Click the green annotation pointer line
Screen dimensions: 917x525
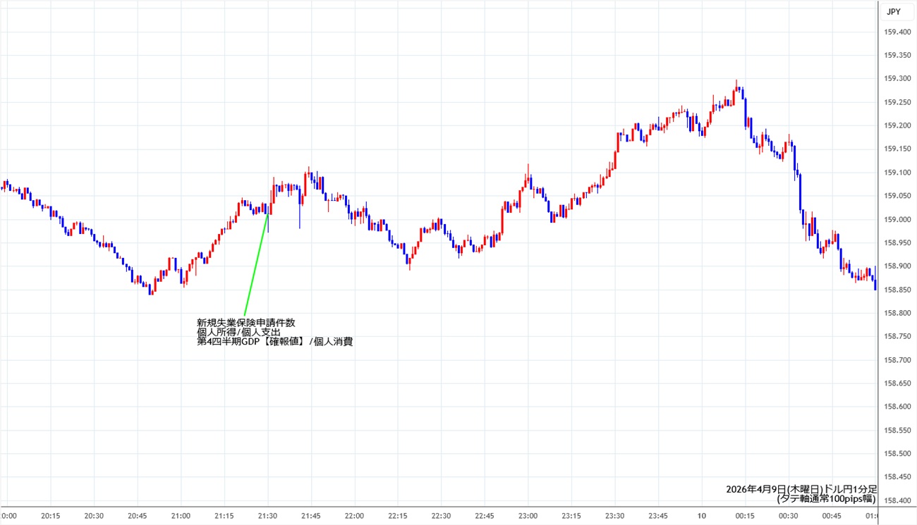click(256, 264)
